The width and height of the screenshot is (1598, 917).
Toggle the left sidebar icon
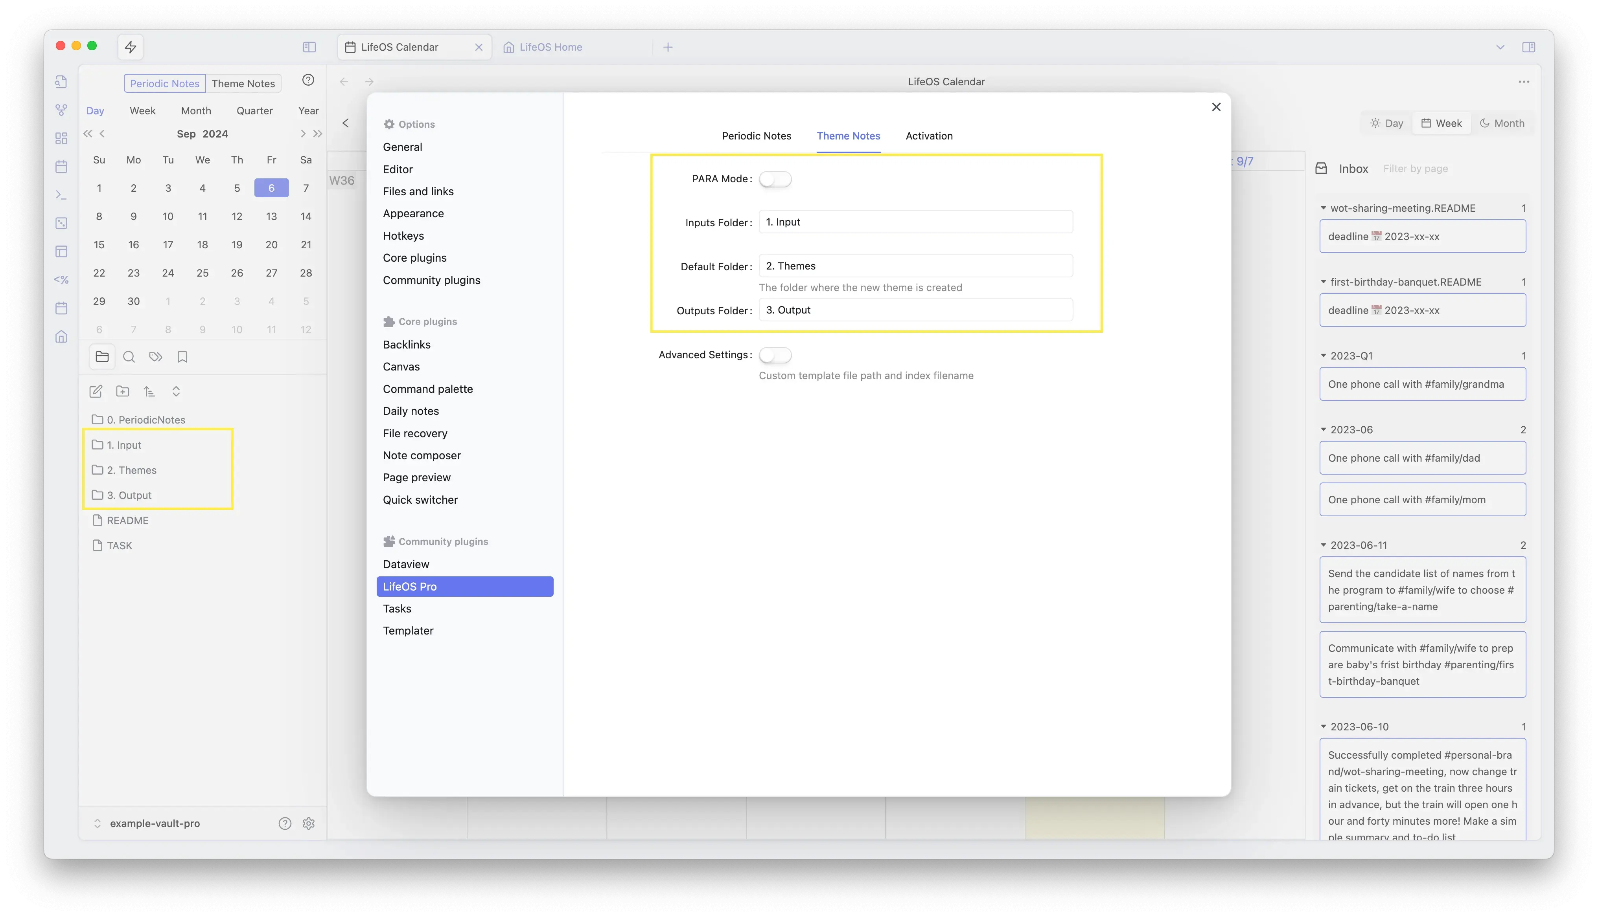[309, 47]
